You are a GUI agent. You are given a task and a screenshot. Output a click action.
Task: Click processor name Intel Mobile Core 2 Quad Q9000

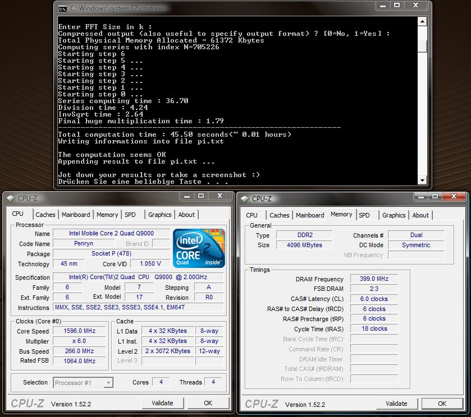112,233
